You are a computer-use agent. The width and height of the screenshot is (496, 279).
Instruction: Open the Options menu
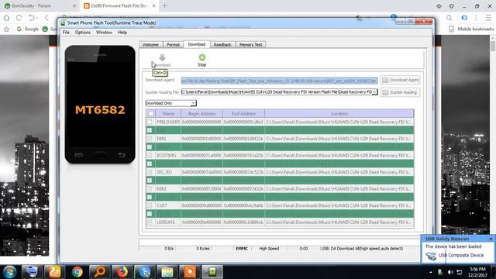click(83, 33)
